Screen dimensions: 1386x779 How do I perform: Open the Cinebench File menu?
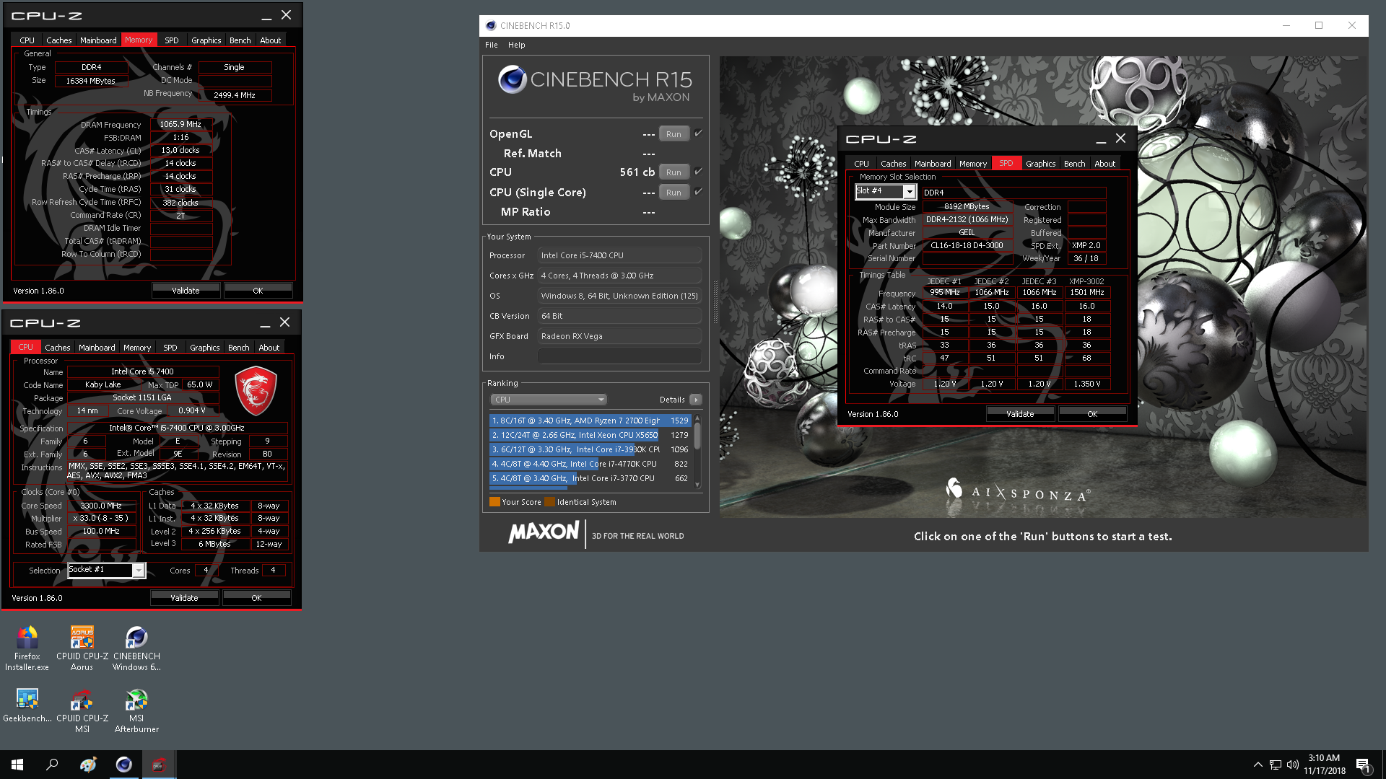492,45
